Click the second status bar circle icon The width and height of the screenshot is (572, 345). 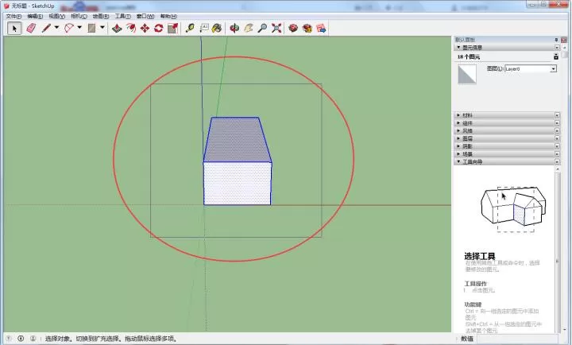pyautogui.click(x=21, y=339)
